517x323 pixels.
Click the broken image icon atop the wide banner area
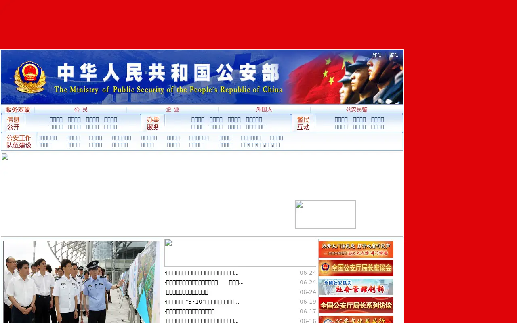pos(5,157)
